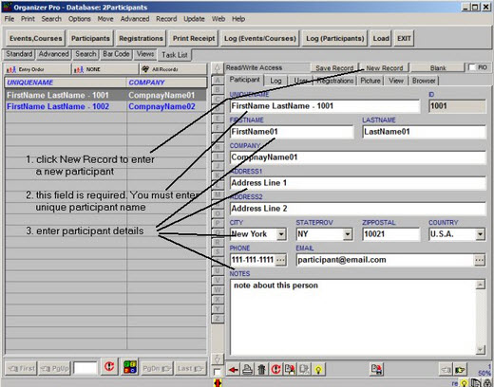This screenshot has width=494, height=387.
Task: Switch to the Log tab
Action: 275,81
